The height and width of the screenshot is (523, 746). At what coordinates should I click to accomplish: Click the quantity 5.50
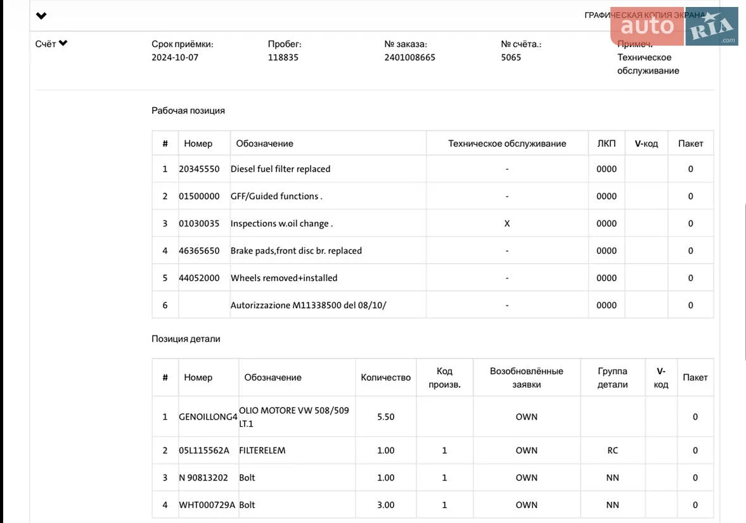[x=386, y=417]
